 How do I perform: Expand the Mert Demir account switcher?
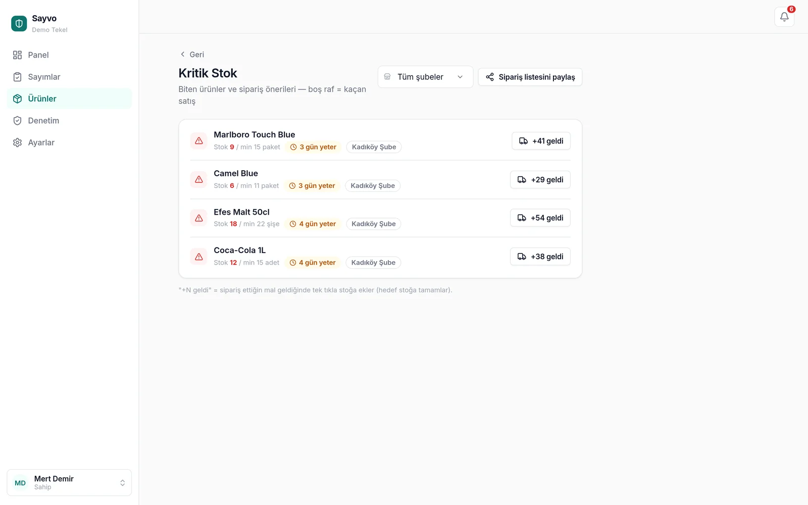(69, 483)
